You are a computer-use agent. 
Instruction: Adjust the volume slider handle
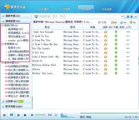click(44, 115)
